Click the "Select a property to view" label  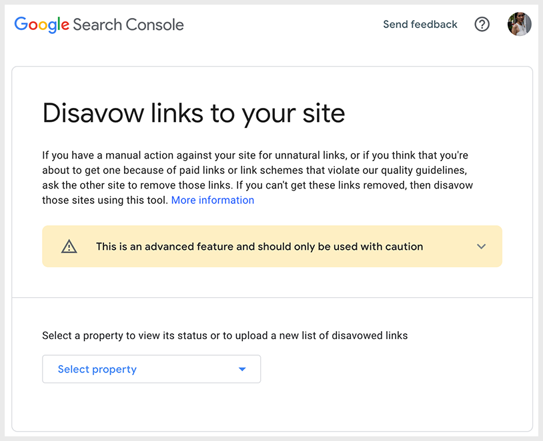pos(105,336)
